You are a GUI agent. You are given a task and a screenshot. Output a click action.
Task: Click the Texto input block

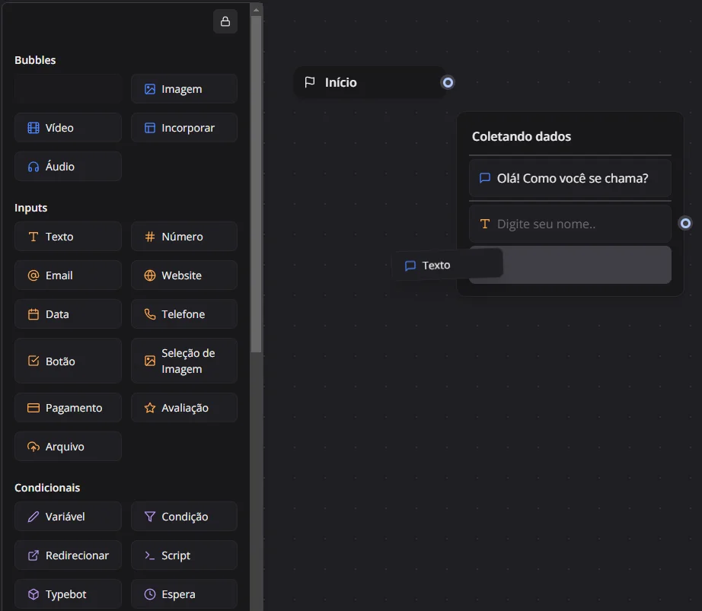click(x=68, y=237)
